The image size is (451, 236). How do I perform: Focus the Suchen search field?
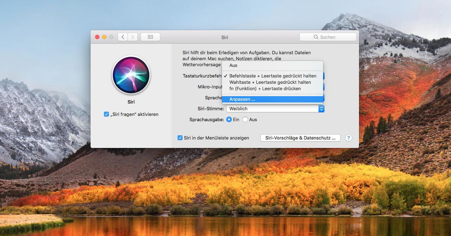pyautogui.click(x=328, y=37)
